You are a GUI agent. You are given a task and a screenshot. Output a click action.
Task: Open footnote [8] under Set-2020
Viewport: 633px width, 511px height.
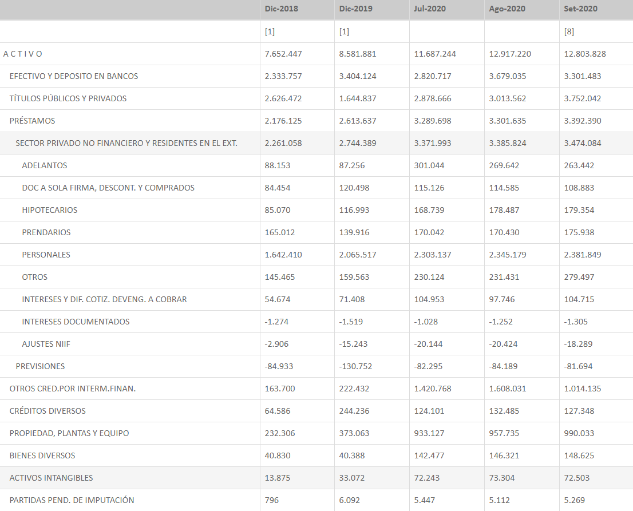click(x=569, y=31)
